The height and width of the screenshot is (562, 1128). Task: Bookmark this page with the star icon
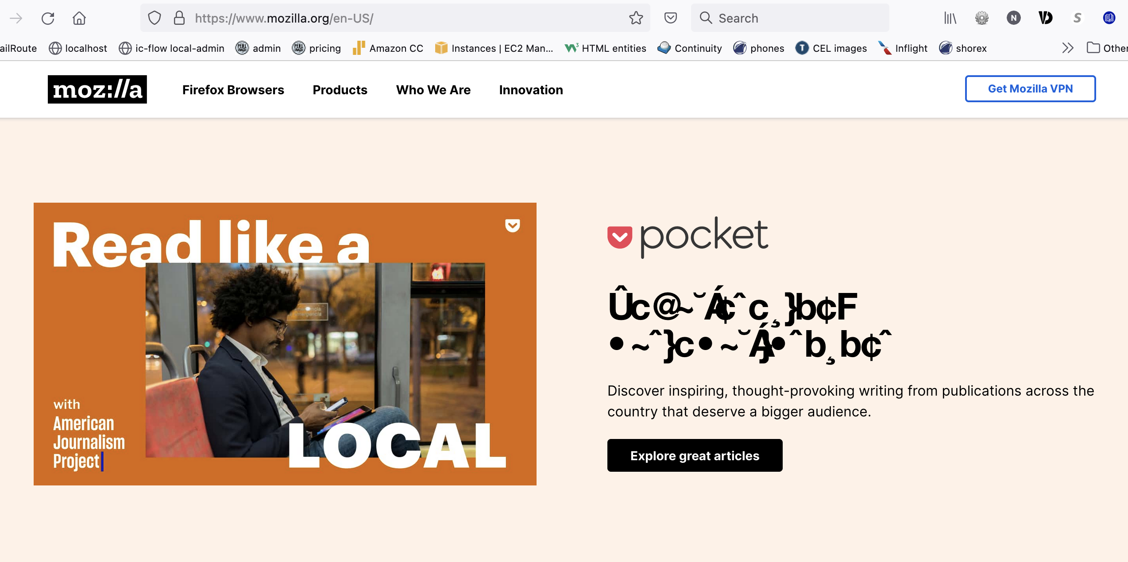[636, 18]
